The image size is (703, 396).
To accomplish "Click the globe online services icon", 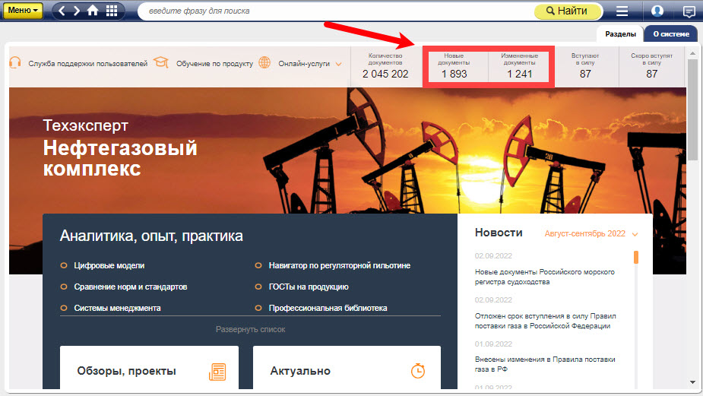I will coord(264,62).
